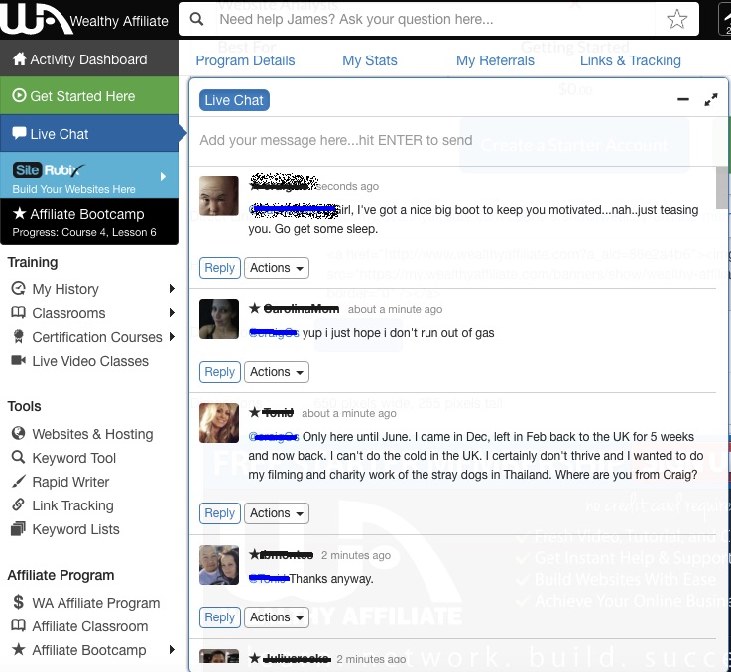Go to the My Referrals tab
This screenshot has height=672, width=731.
pos(495,60)
